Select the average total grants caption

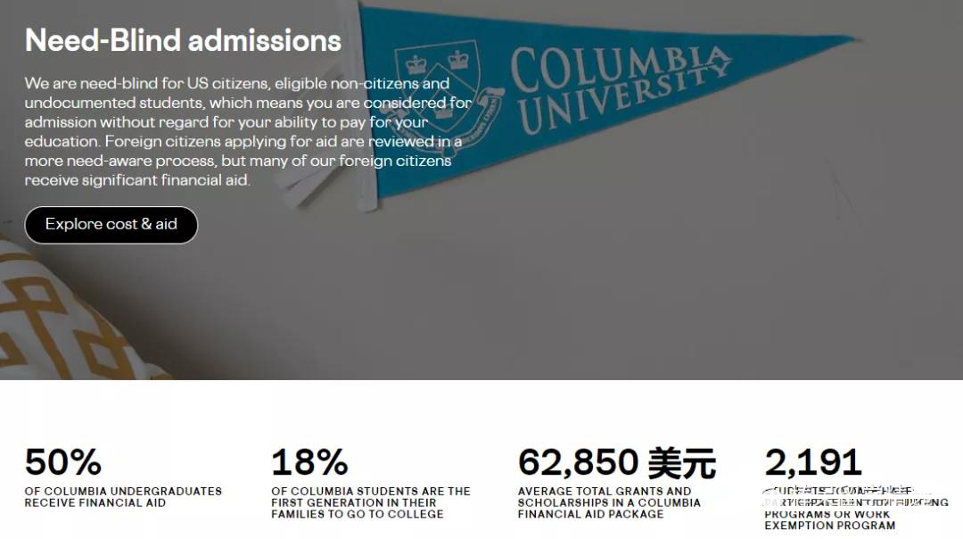point(609,502)
